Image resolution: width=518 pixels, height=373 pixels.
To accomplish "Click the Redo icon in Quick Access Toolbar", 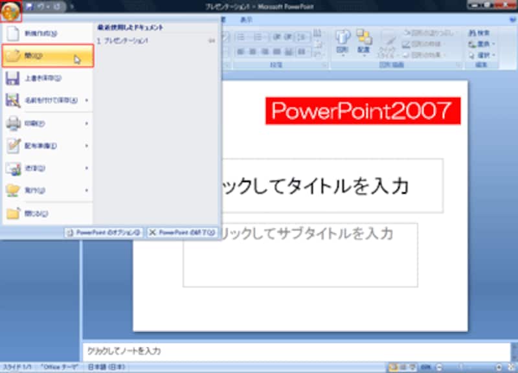I will click(57, 6).
